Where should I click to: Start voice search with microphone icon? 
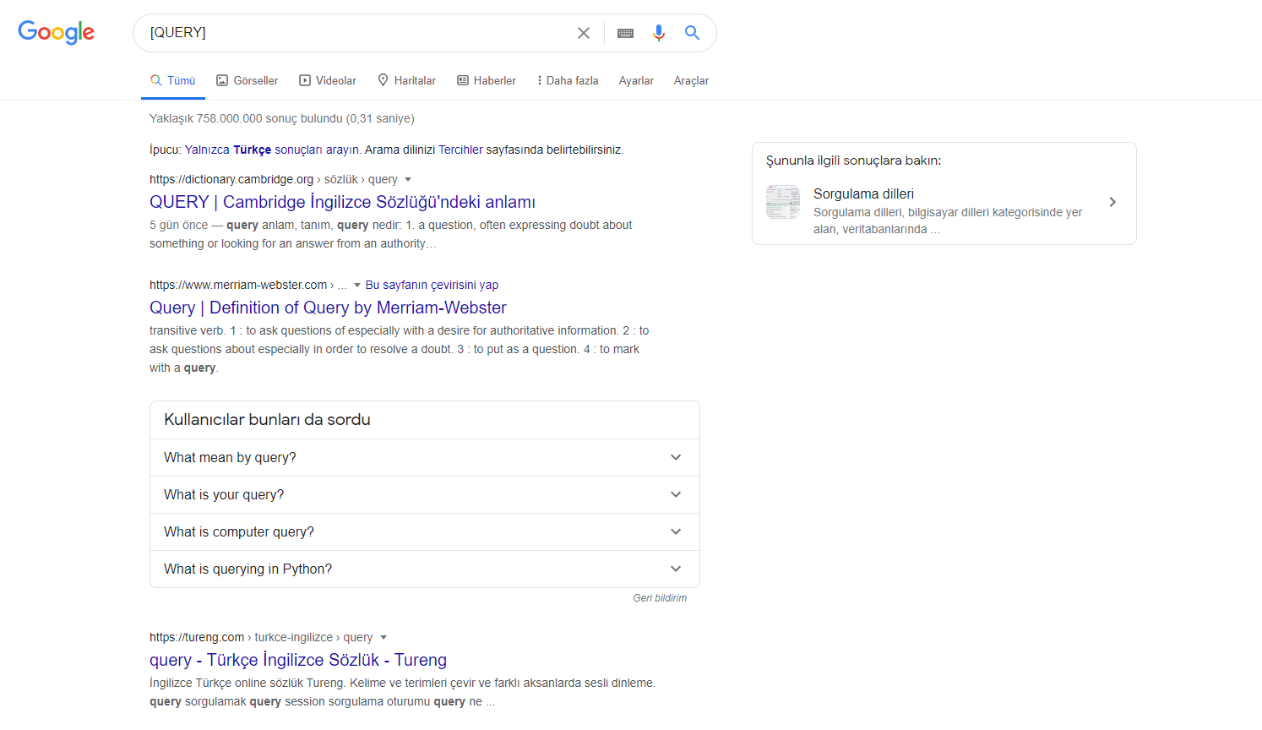click(x=659, y=33)
